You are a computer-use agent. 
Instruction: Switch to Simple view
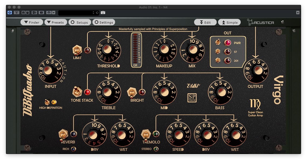[x=229, y=22]
